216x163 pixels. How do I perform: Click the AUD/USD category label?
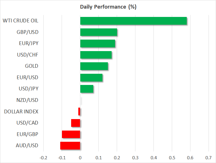point(28,145)
